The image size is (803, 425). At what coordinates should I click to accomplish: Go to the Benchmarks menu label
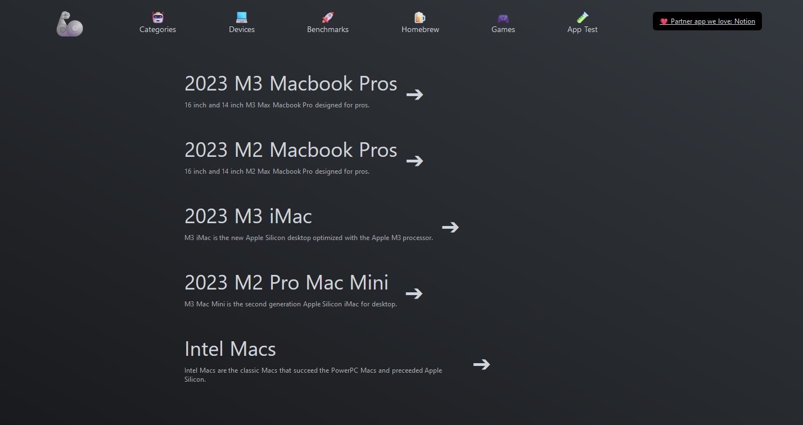pyautogui.click(x=328, y=29)
